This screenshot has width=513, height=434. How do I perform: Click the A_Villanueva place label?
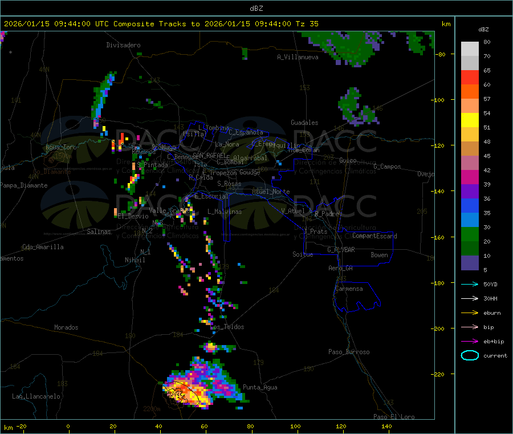(x=298, y=57)
